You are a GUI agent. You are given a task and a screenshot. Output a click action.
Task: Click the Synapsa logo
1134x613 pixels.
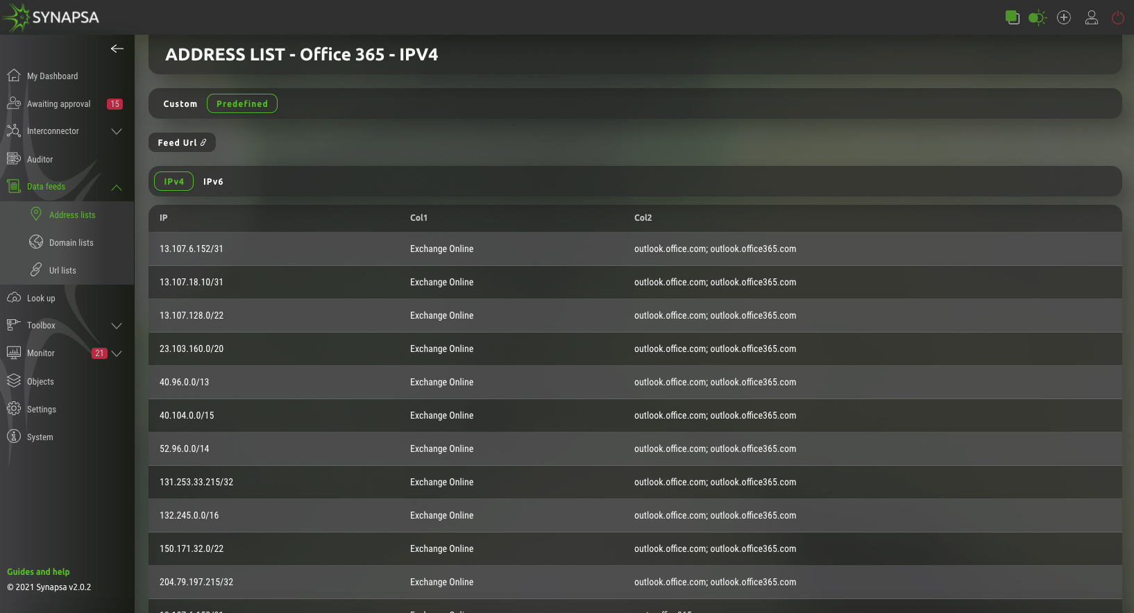pyautogui.click(x=51, y=17)
